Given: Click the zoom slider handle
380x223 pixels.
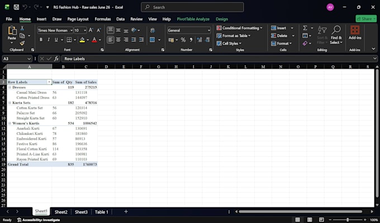Looking at the screenshot, I should tap(348, 220).
